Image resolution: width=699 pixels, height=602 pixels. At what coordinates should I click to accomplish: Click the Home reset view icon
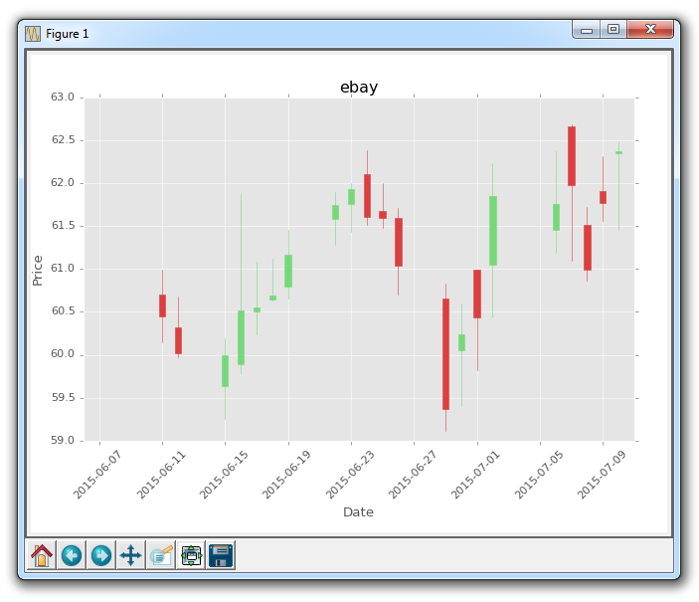(42, 555)
